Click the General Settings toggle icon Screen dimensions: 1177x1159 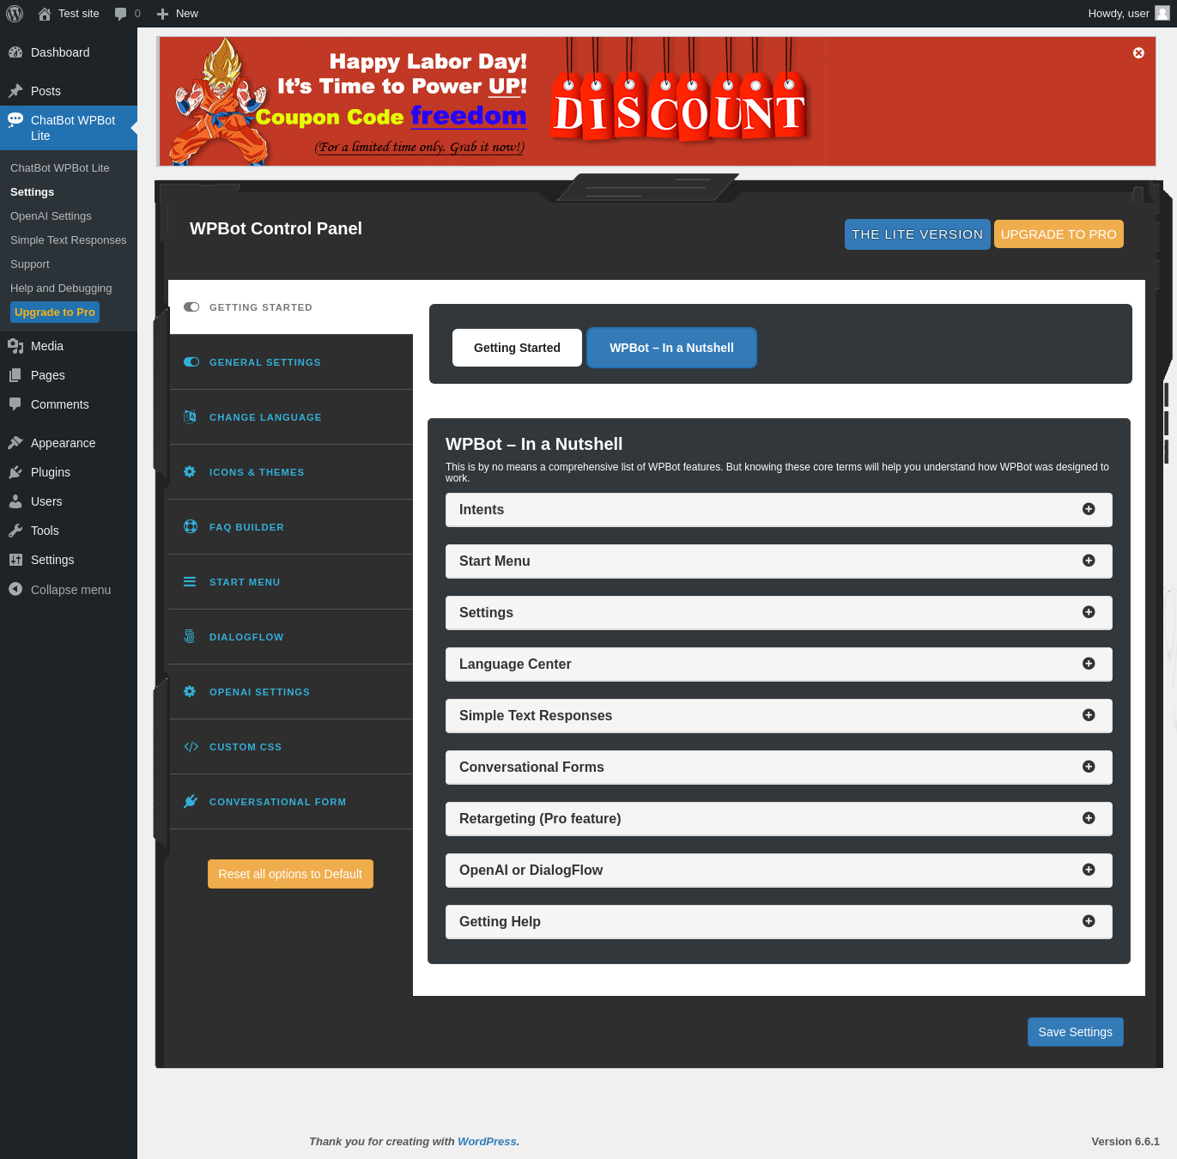[x=191, y=362]
